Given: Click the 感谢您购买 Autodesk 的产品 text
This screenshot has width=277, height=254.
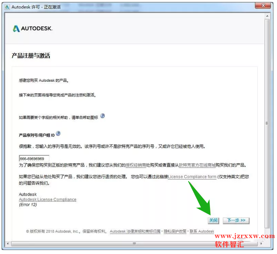Looking at the screenshot, I should pyautogui.click(x=44, y=81).
